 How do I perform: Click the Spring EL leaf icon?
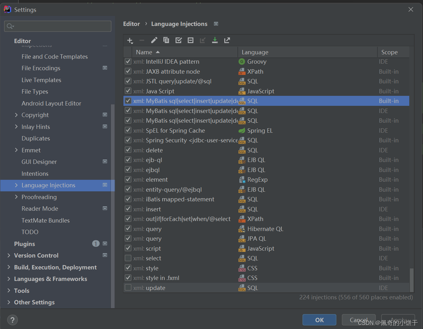242,130
